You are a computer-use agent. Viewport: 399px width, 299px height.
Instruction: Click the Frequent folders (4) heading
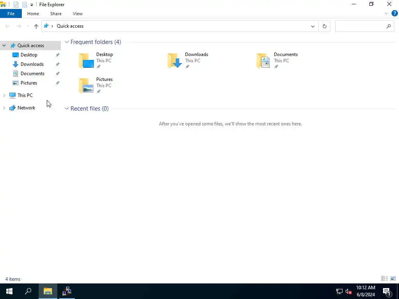click(x=96, y=42)
